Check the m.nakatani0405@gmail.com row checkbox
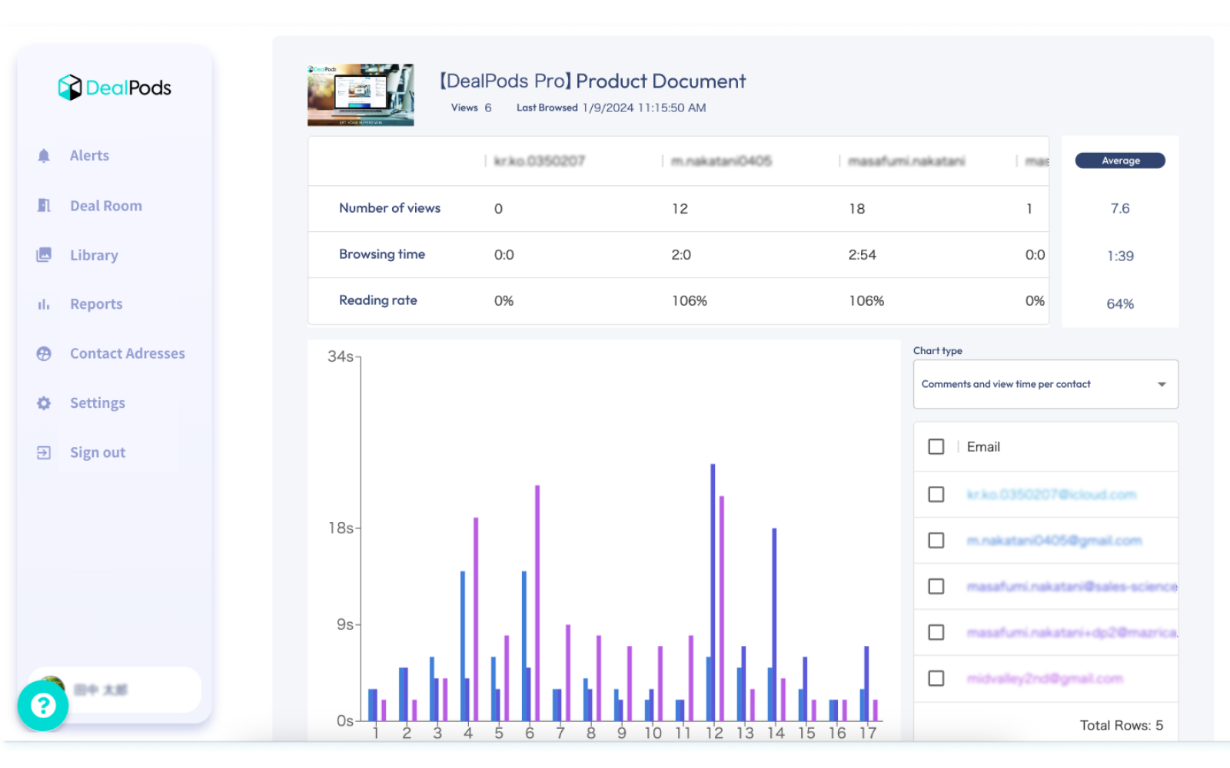 [936, 541]
